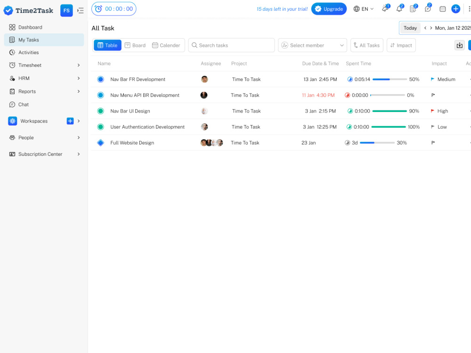Screen dimensions: 471x353
Task: Switch to the Calender view tab
Action: [166, 45]
